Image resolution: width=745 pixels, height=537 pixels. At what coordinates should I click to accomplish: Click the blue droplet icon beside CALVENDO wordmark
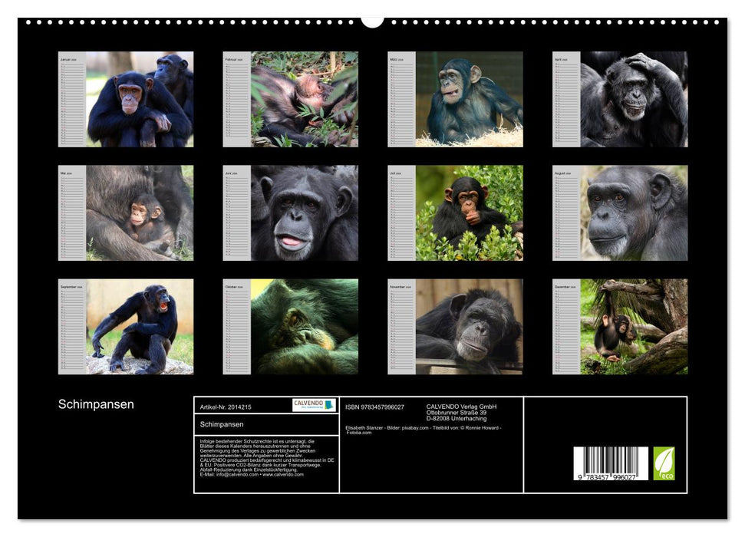coord(328,404)
